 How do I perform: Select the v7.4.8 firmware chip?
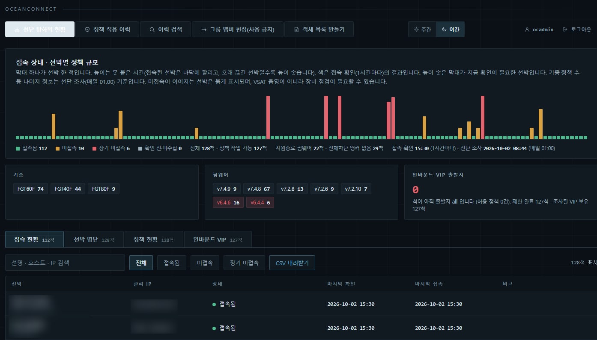pyautogui.click(x=259, y=189)
